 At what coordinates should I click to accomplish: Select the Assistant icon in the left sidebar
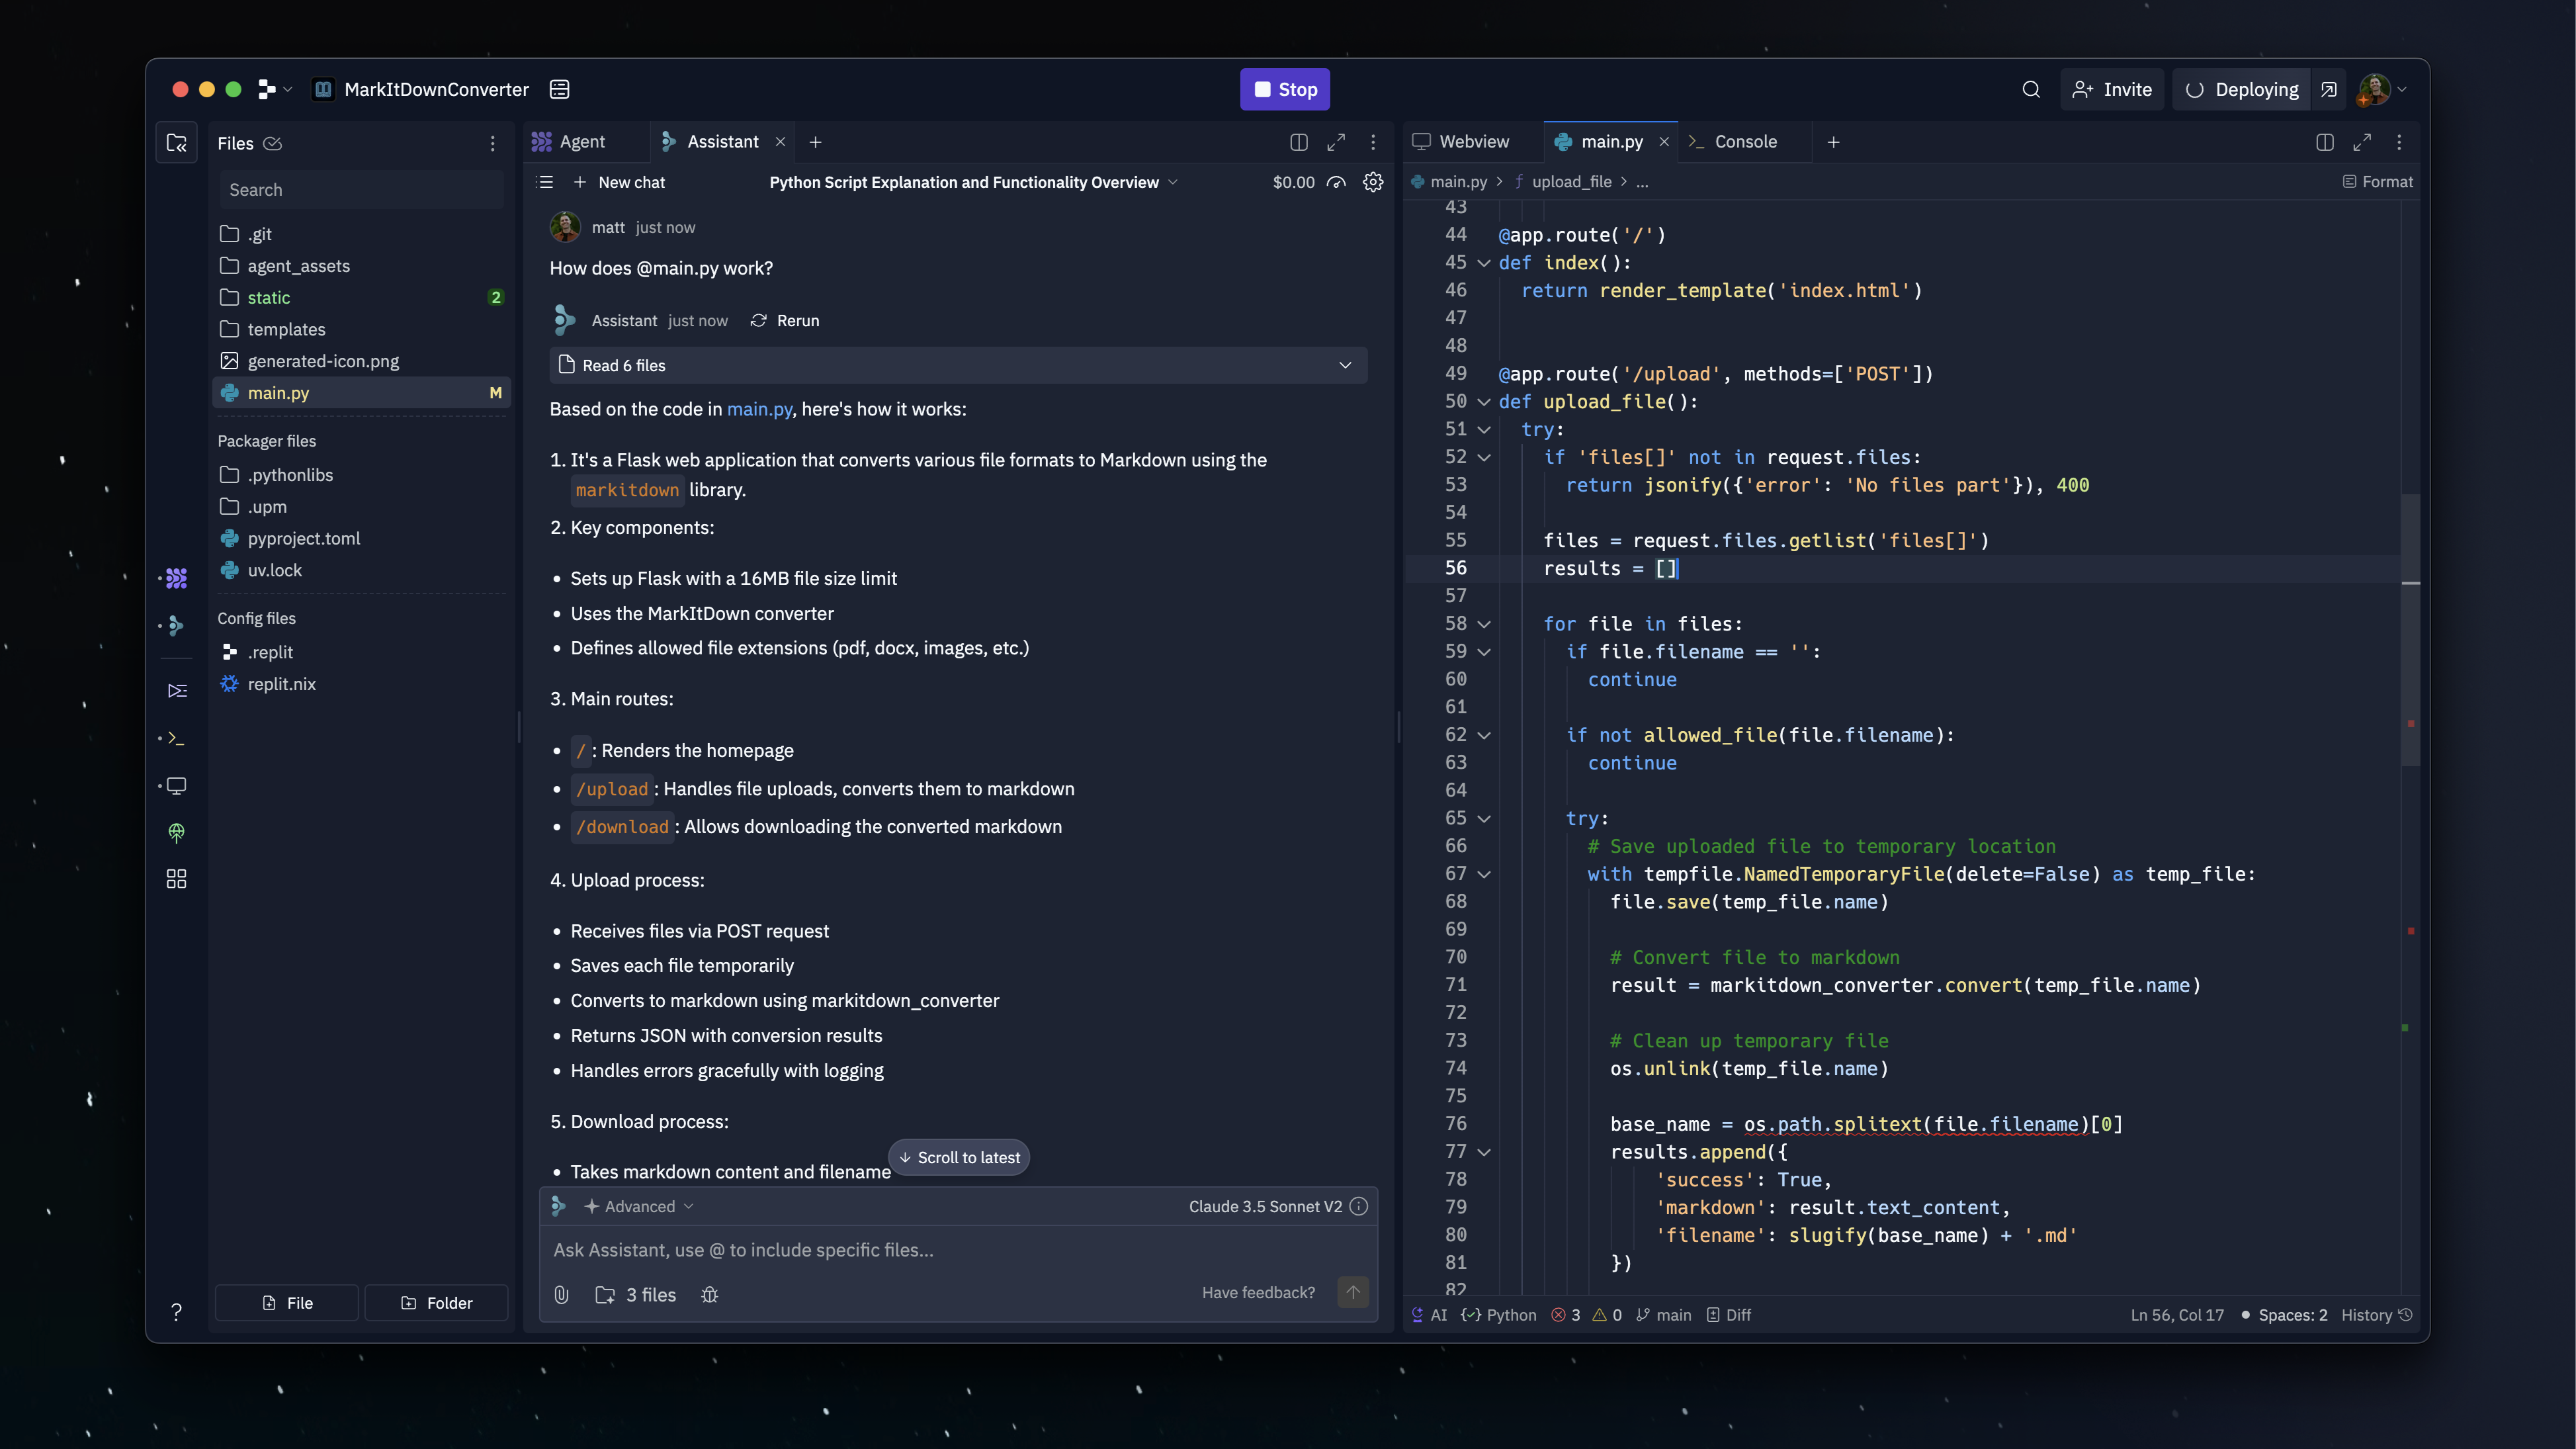176,626
